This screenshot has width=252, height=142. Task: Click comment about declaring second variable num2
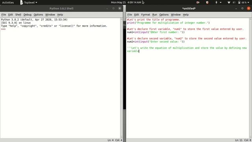point(187,39)
